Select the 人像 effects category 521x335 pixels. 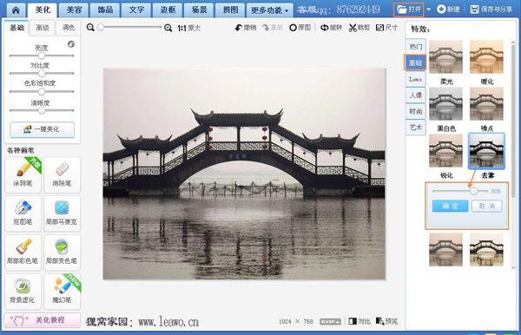415,95
